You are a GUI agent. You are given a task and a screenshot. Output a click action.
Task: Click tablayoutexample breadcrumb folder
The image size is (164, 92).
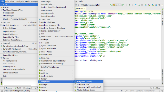tap(90, 5)
